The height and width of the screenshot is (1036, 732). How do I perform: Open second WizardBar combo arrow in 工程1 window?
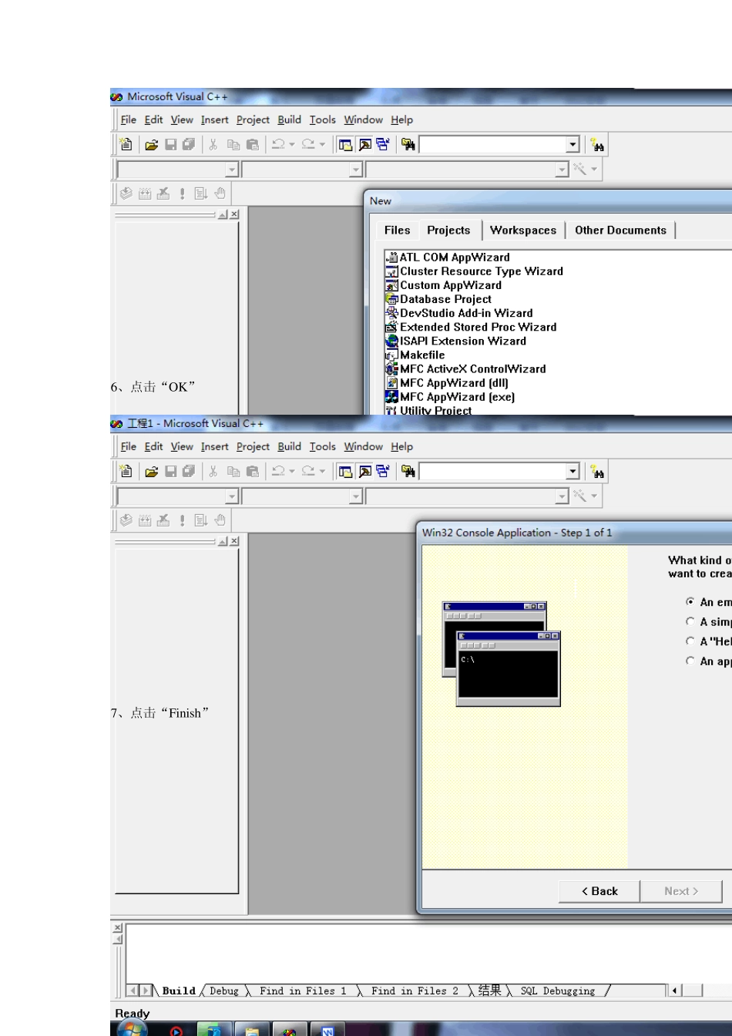pos(356,496)
